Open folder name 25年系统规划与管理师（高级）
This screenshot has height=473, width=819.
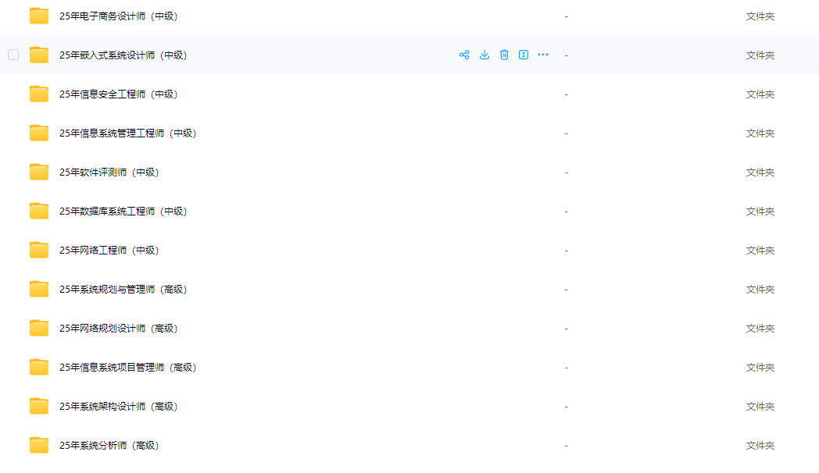pos(123,290)
